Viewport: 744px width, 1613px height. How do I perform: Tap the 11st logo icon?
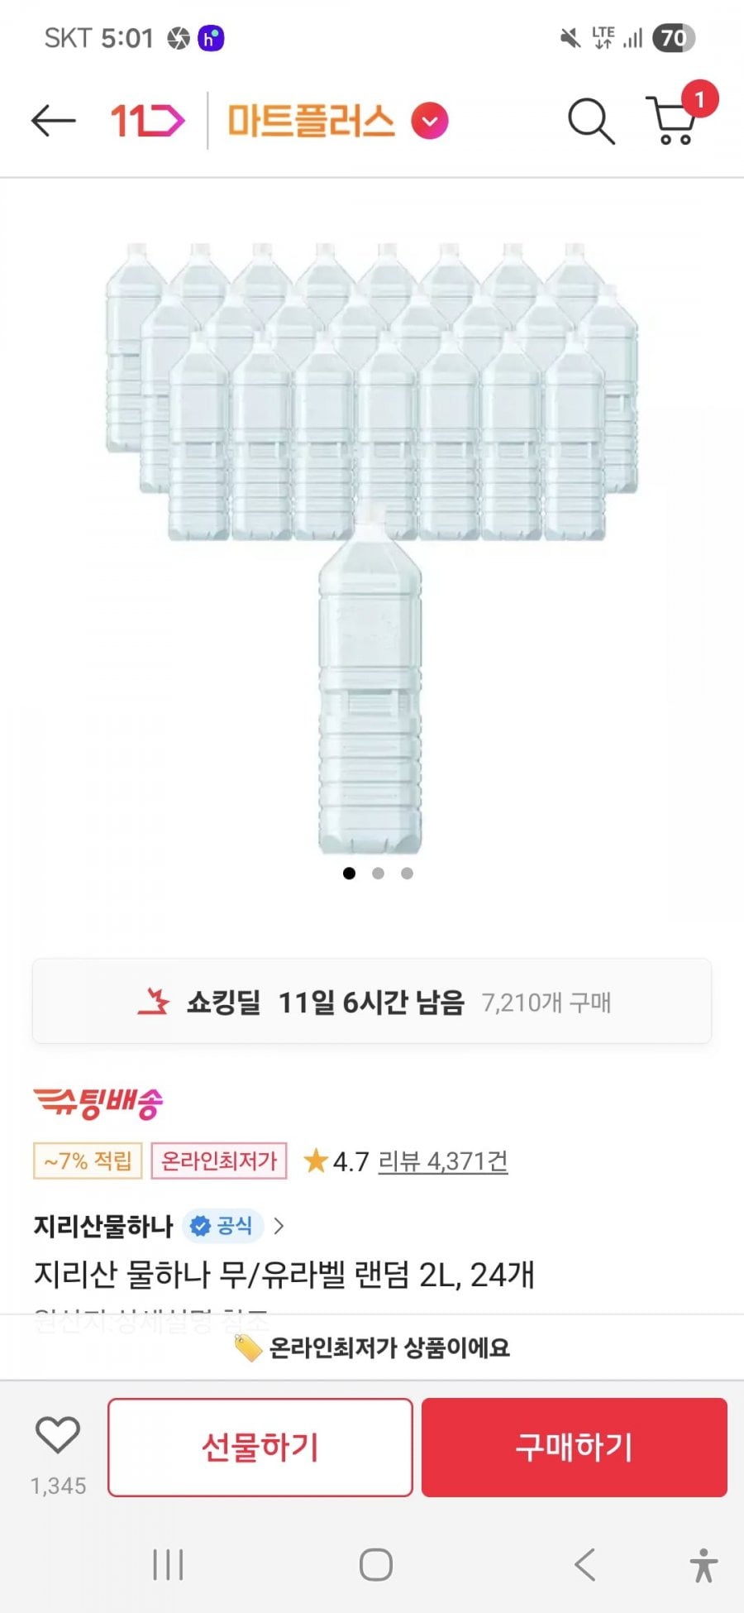tap(147, 122)
